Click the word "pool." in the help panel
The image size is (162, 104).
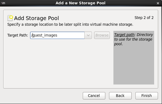(118, 44)
